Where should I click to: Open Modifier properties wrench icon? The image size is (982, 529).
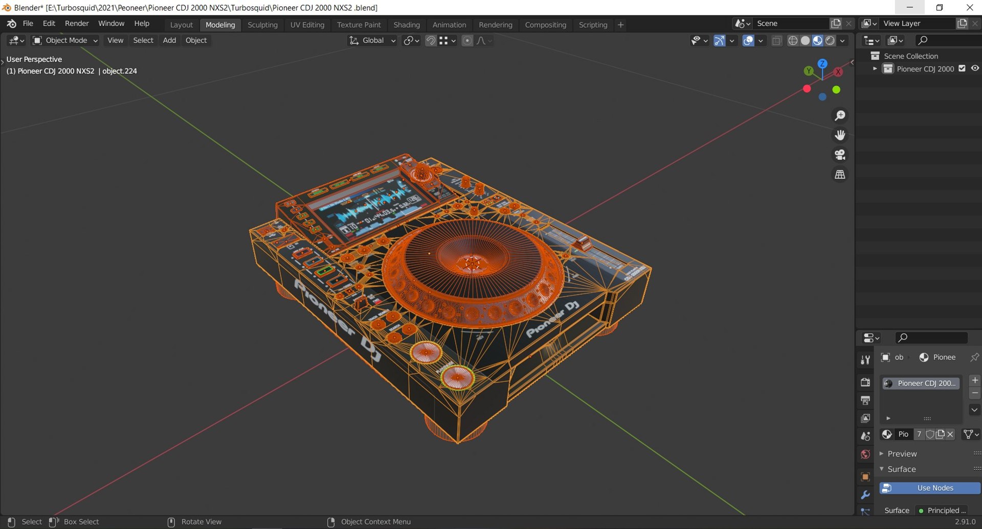coord(865,495)
